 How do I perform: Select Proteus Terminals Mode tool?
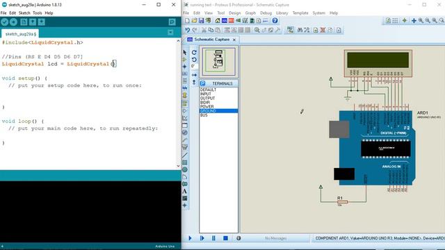point(185,103)
